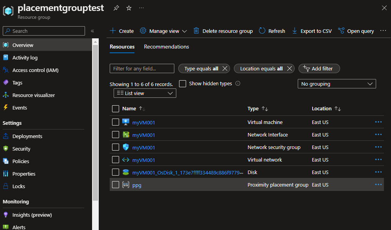Select the OsDisk row checkbox
Screen dimensions: 391x230
tap(116, 172)
